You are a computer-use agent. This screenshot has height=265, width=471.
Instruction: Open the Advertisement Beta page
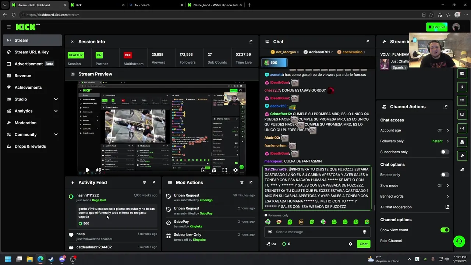tap(32, 64)
